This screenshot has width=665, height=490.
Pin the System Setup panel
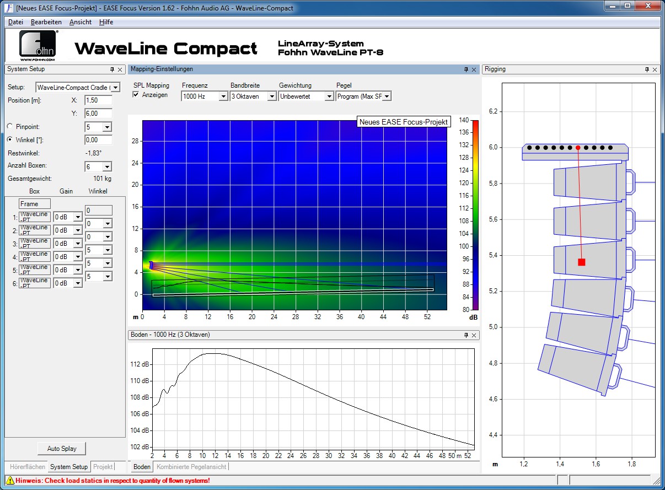click(112, 69)
